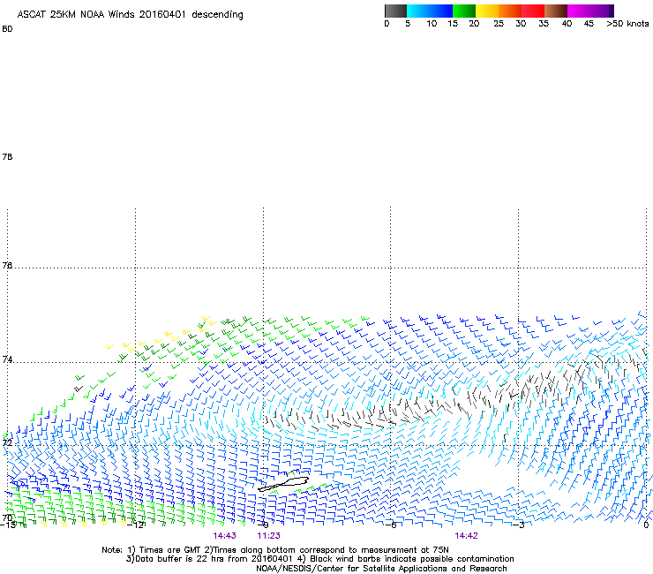Click the -12 longitude label on bottom axis
Image resolution: width=653 pixels, height=574 pixels.
[135, 525]
